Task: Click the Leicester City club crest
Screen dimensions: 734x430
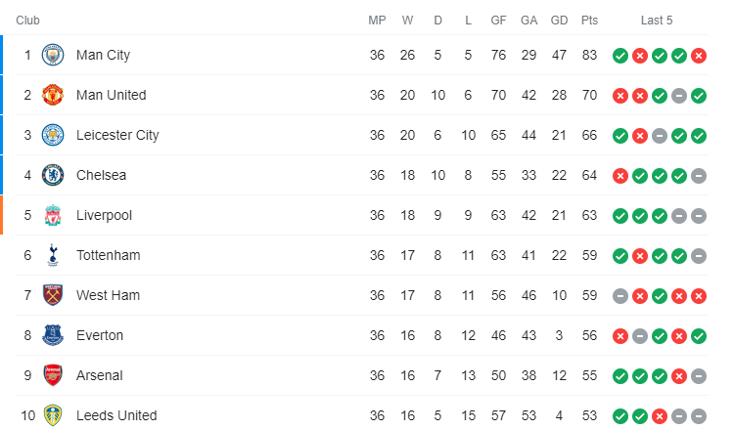Action: (53, 135)
